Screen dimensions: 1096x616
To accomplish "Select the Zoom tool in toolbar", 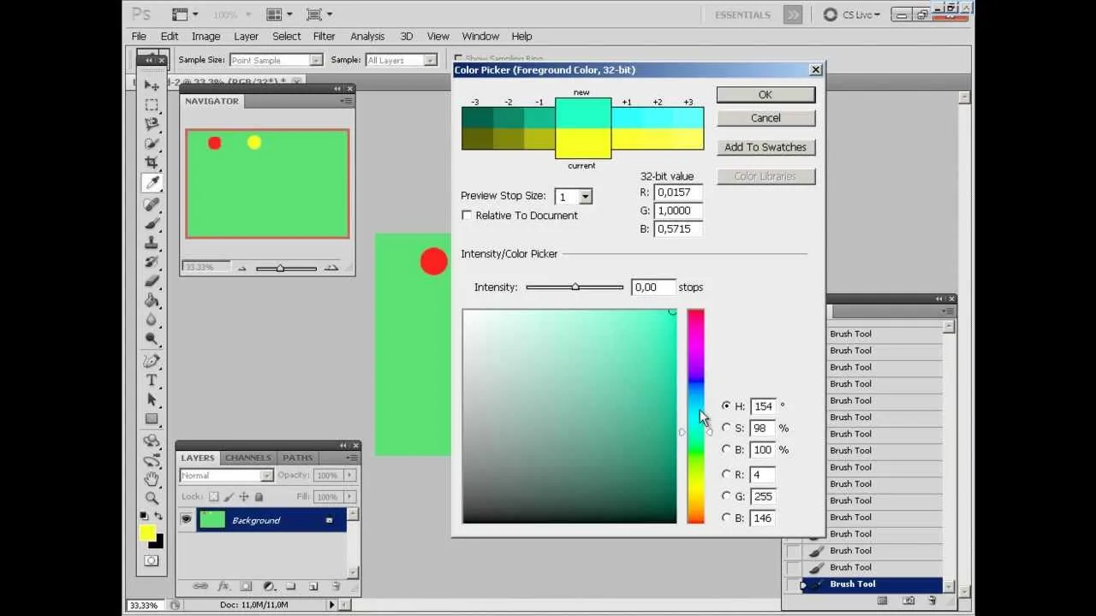I will 152,498.
